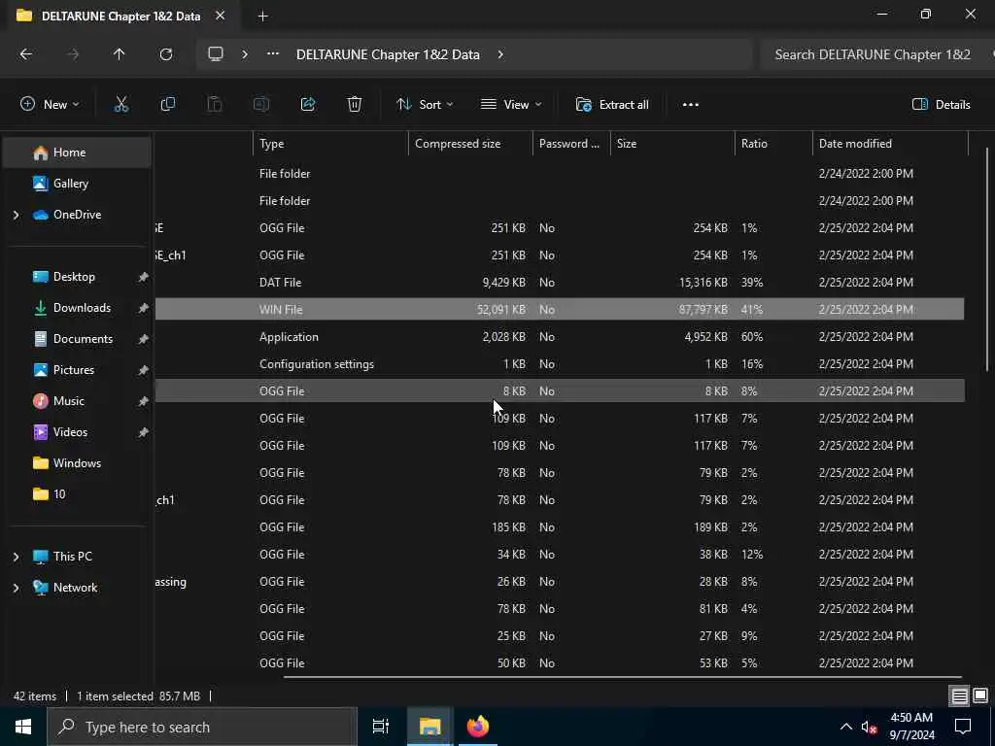The image size is (995, 746).
Task: Open the New item dropdown
Action: click(50, 105)
